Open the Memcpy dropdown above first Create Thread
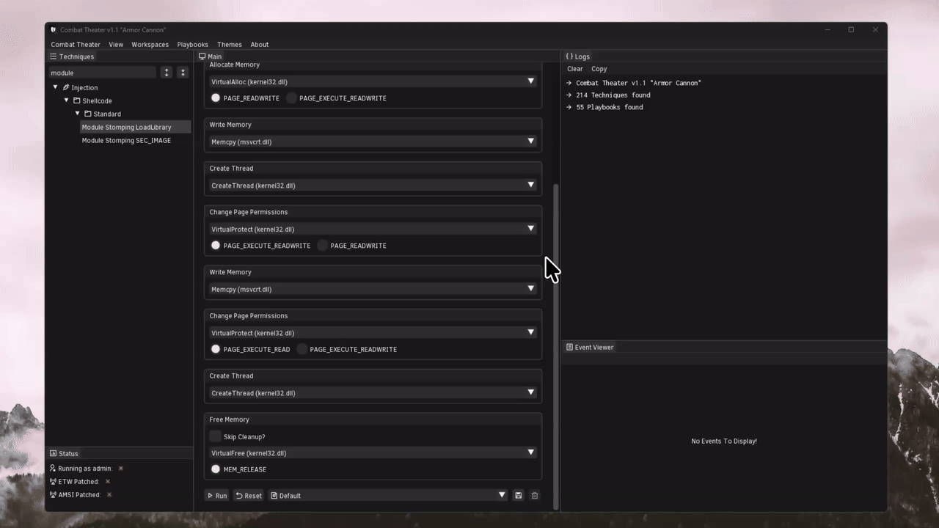Screen dimensions: 939x528 click(x=373, y=142)
